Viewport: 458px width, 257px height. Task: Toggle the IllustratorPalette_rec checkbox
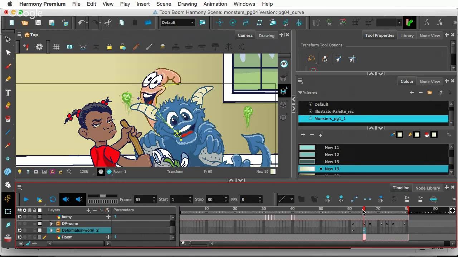tap(310, 111)
